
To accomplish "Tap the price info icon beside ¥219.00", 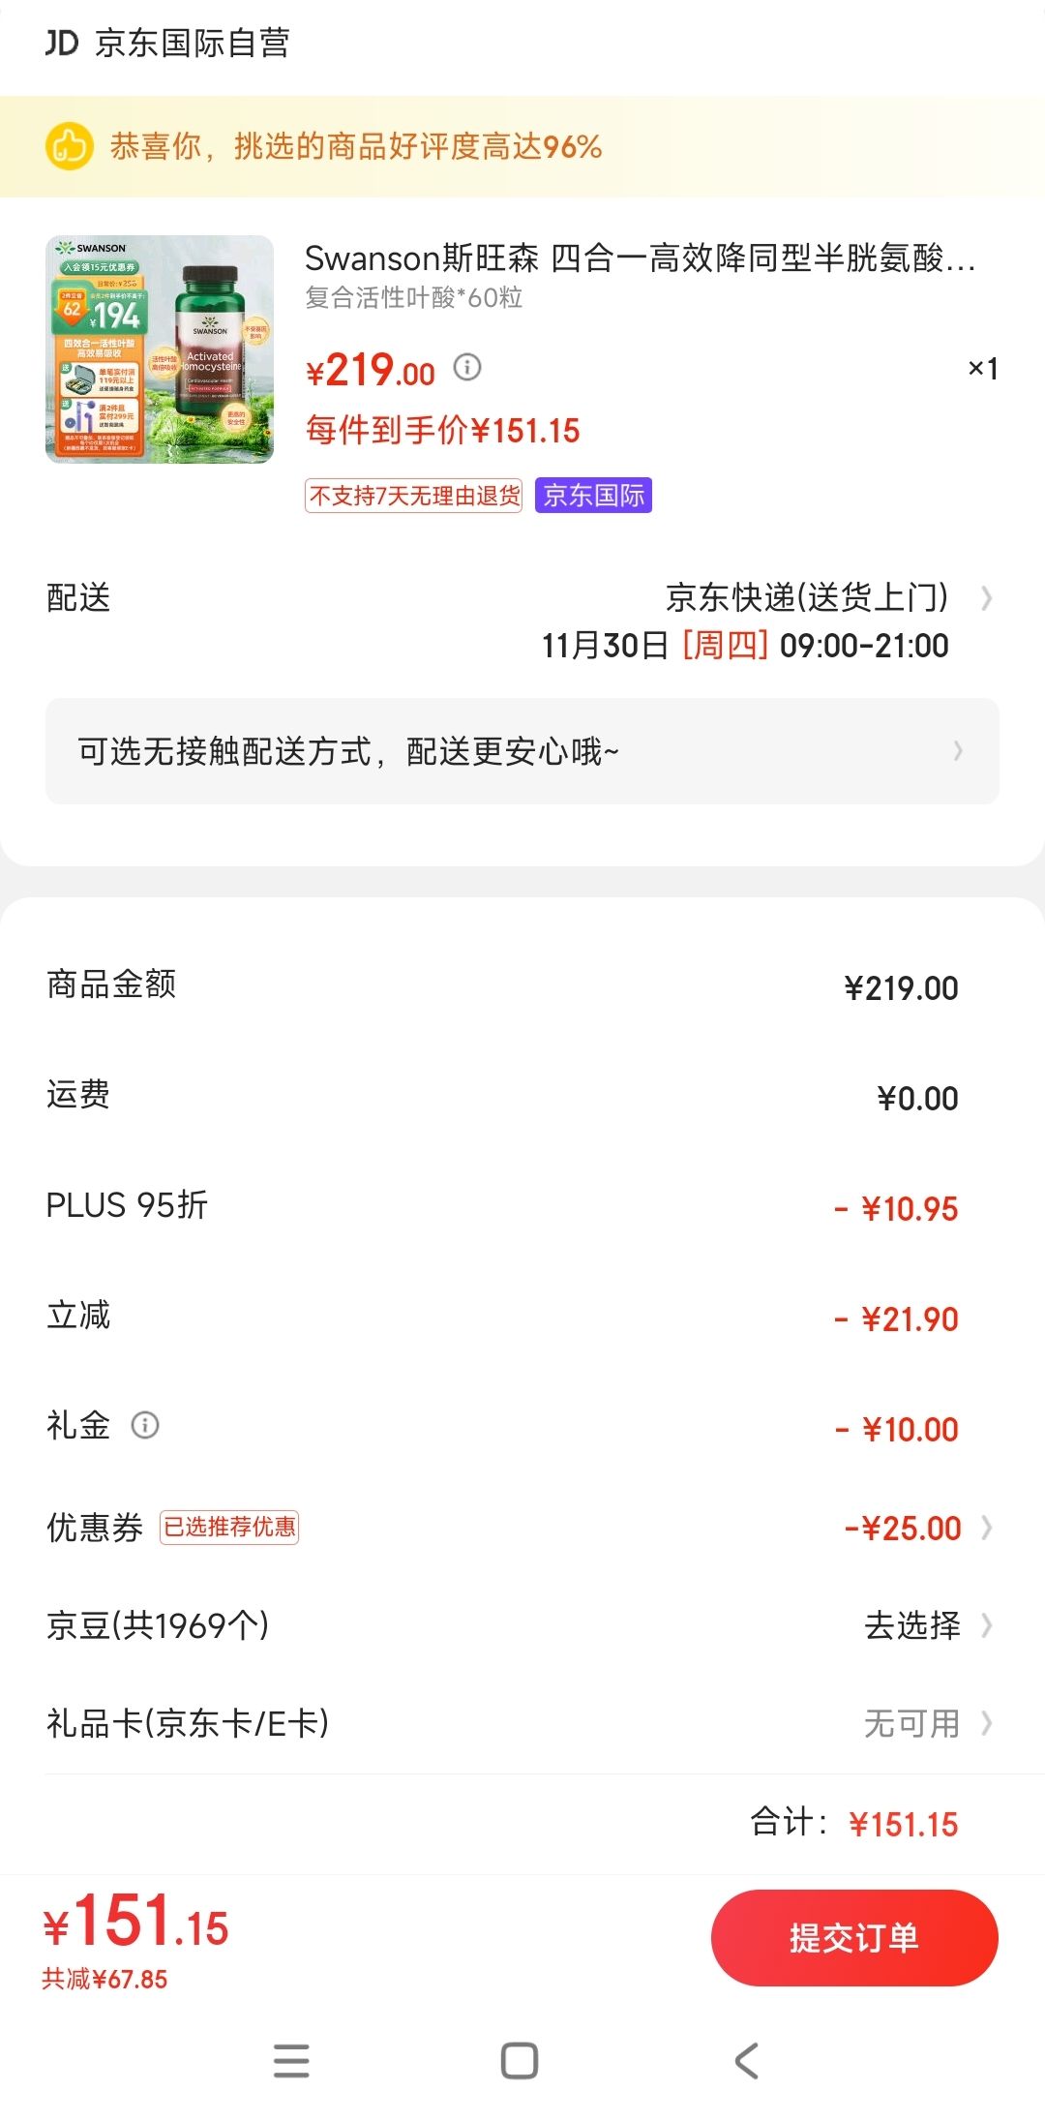I will [x=467, y=367].
